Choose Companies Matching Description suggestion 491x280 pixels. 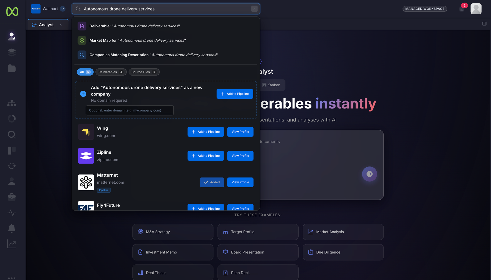(166, 55)
